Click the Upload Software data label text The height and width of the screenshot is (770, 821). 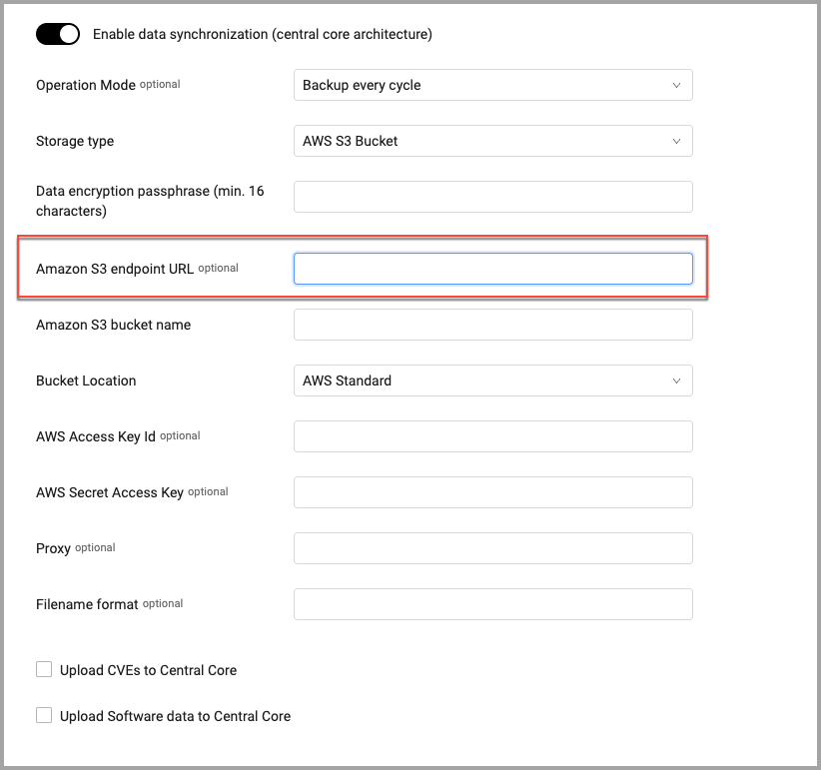tap(175, 716)
